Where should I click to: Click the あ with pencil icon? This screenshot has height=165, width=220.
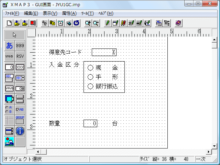(x=131, y=23)
